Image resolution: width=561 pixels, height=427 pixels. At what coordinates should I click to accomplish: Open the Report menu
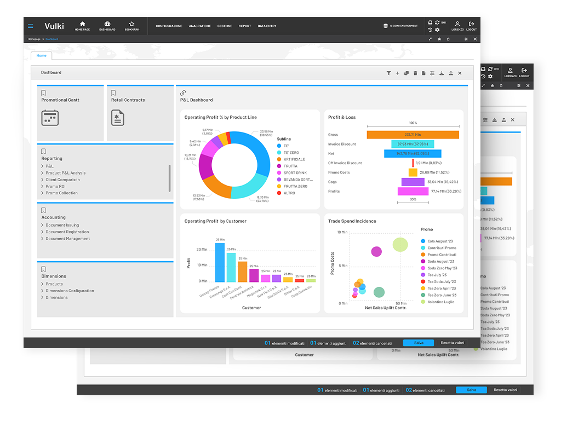[245, 26]
